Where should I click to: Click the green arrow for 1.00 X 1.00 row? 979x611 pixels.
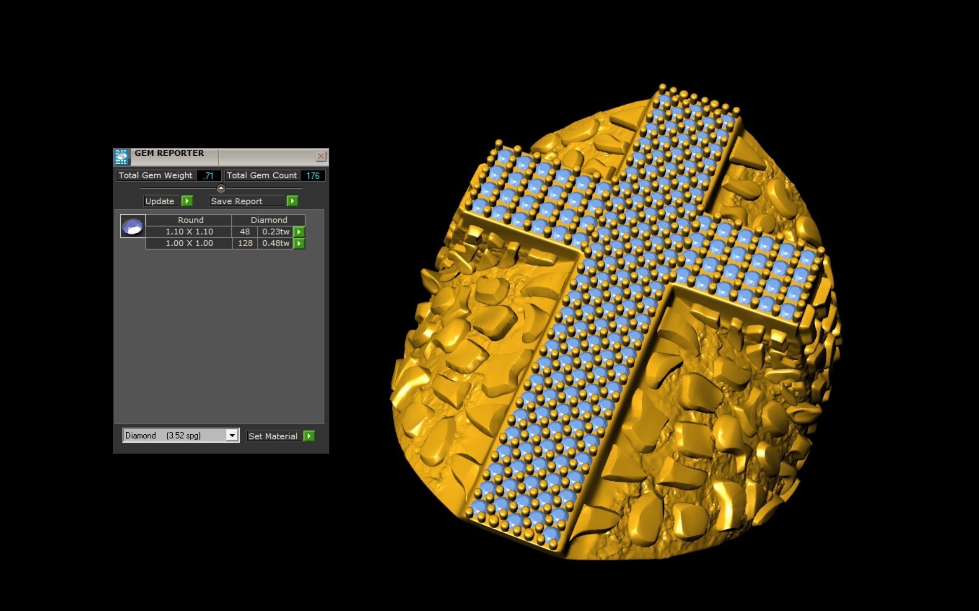[x=299, y=243]
